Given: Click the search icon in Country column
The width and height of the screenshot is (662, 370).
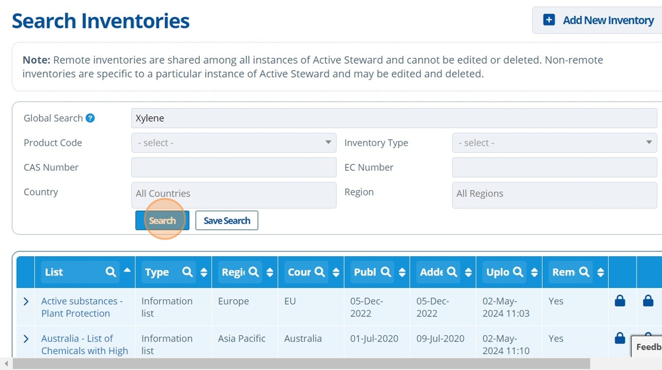Looking at the screenshot, I should [320, 272].
